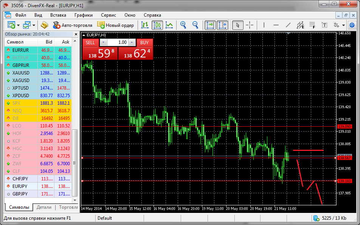Select the text label tool
The height and width of the screenshot is (225, 360).
click(x=324, y=25)
